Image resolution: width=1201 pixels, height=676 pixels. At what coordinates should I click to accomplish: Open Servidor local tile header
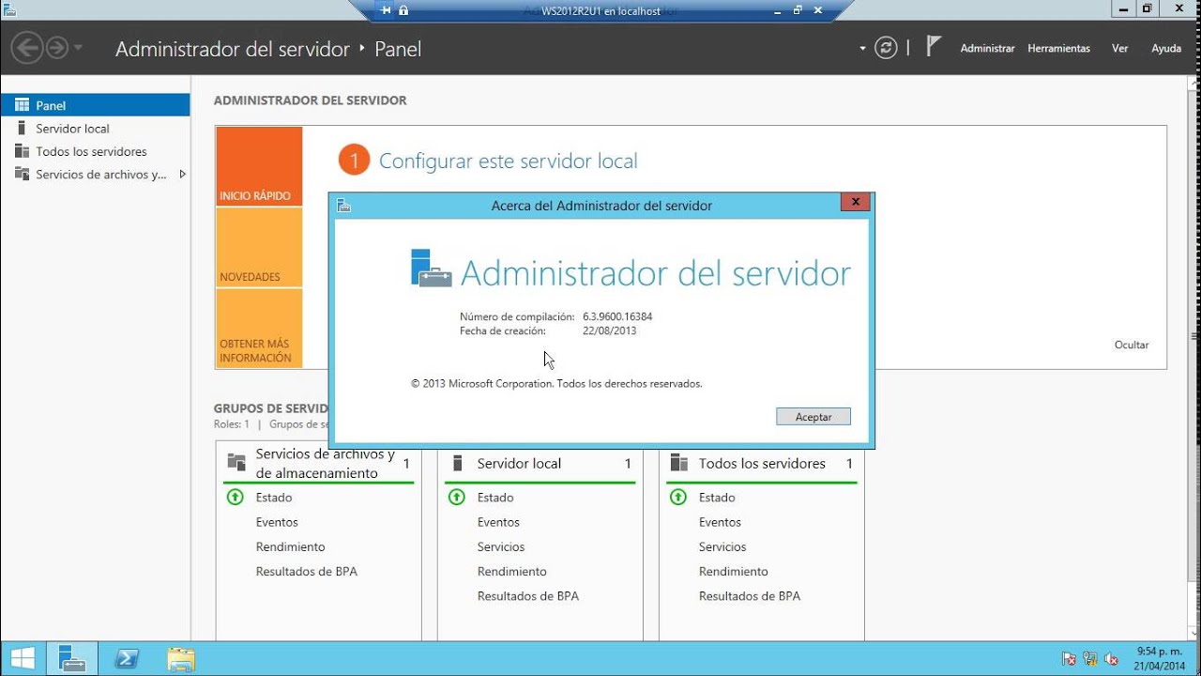pyautogui.click(x=540, y=464)
